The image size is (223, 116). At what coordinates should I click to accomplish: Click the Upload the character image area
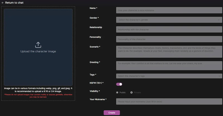(x=38, y=47)
